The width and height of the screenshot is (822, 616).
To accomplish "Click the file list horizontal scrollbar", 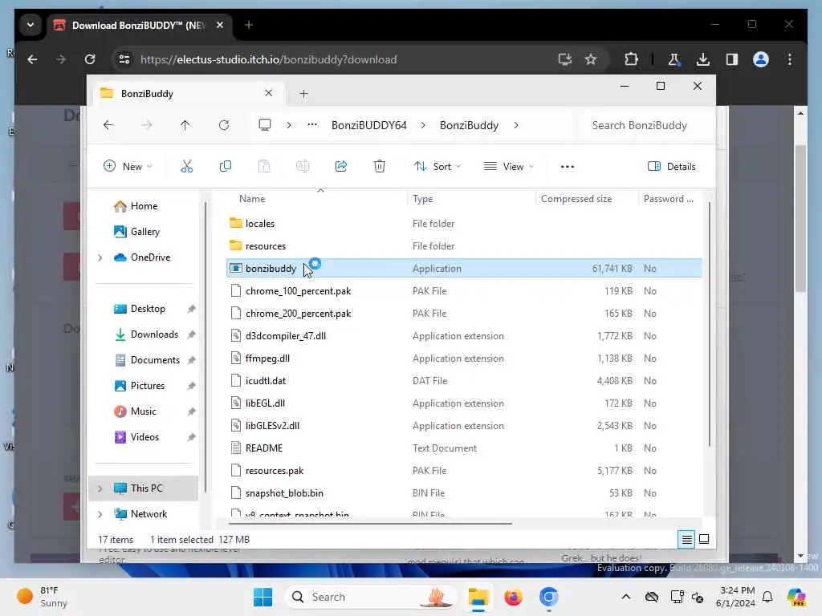I will 370,523.
